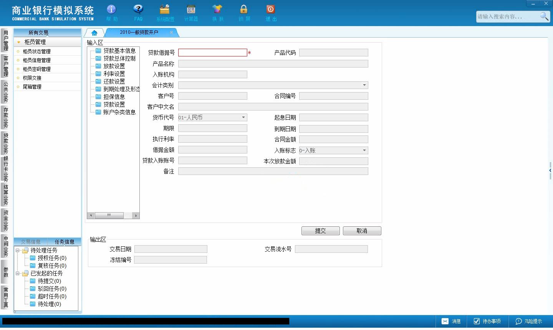
Task: Switch to 中间业务 side tab
Action: pos(5,246)
